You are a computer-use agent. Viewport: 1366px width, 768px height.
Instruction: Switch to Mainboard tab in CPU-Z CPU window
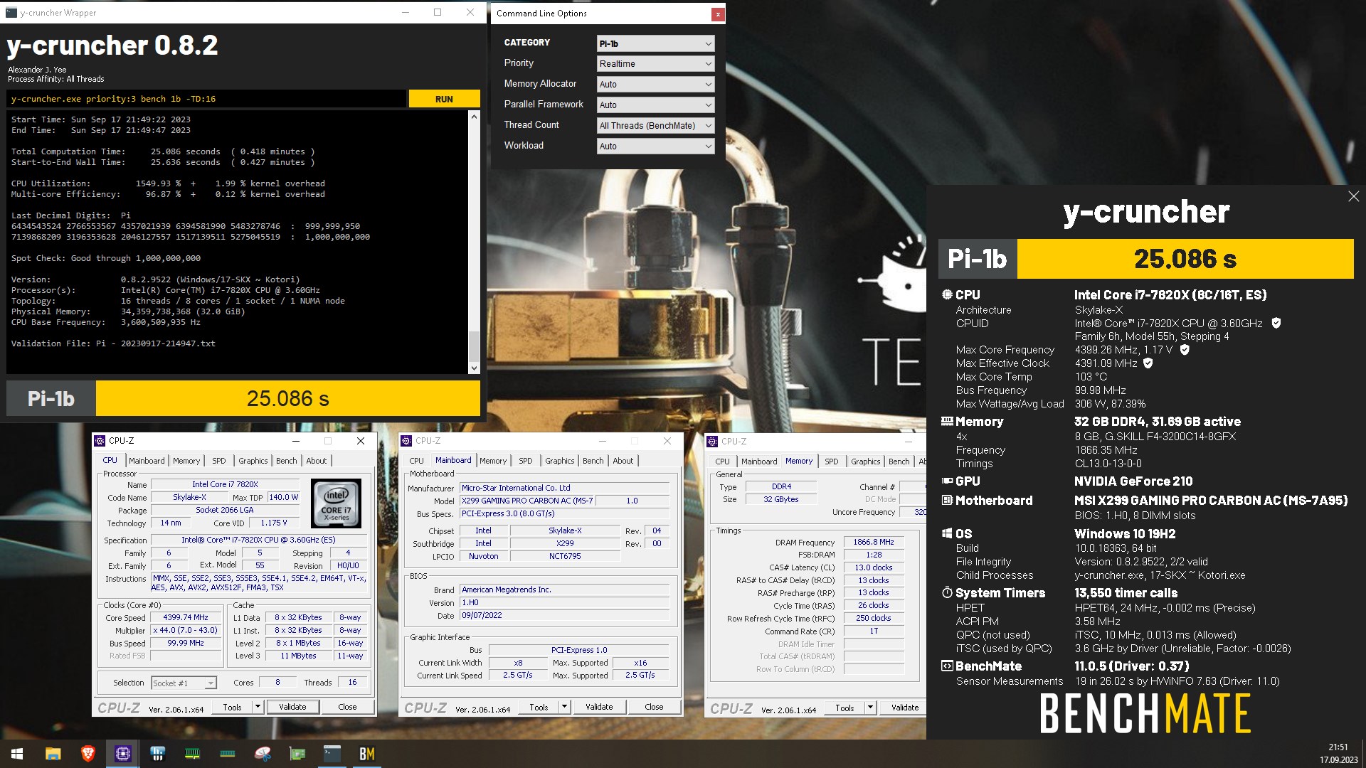point(147,461)
